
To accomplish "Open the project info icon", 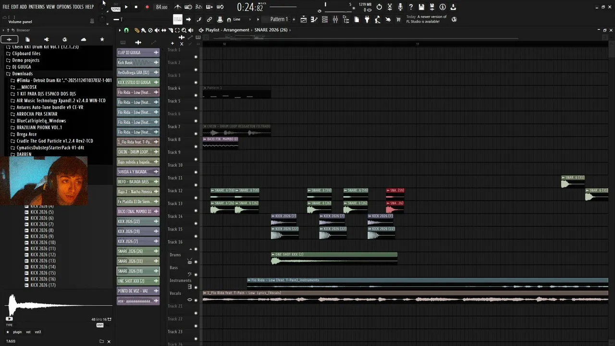I will coord(443,7).
